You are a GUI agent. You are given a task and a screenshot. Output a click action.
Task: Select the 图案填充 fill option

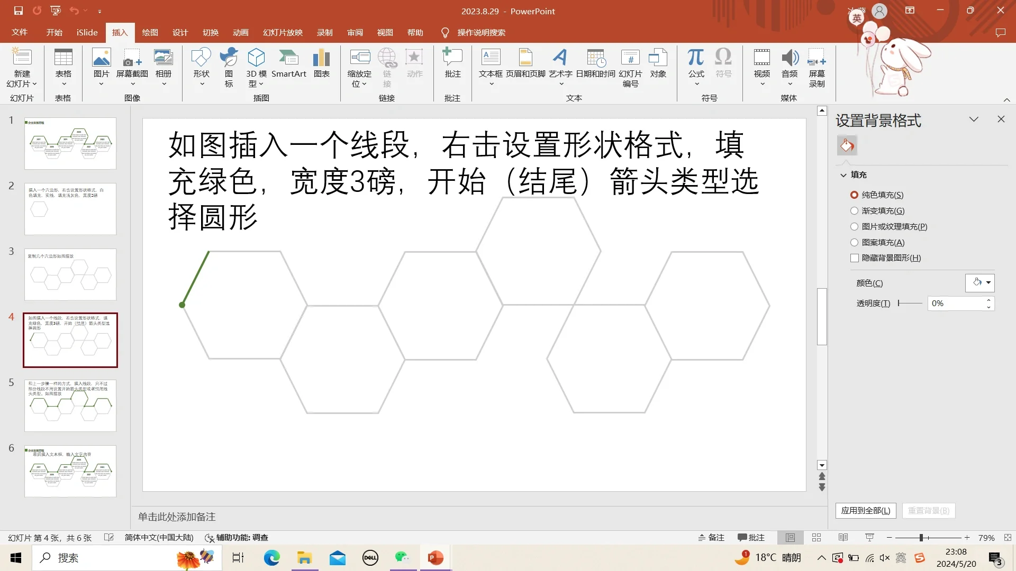pos(855,242)
